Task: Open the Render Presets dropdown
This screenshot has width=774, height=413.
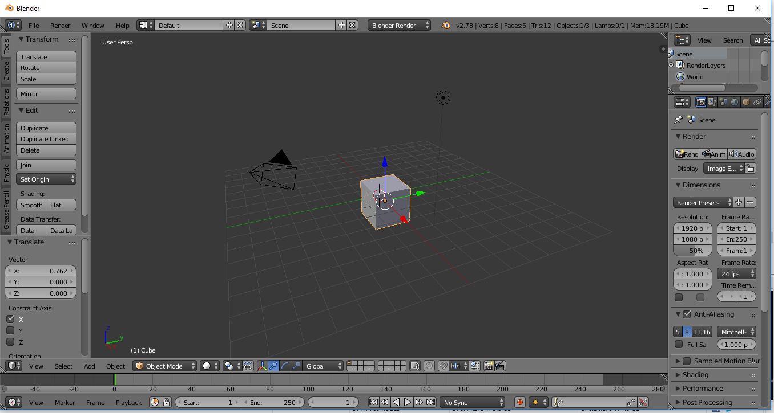Action: pyautogui.click(x=703, y=202)
